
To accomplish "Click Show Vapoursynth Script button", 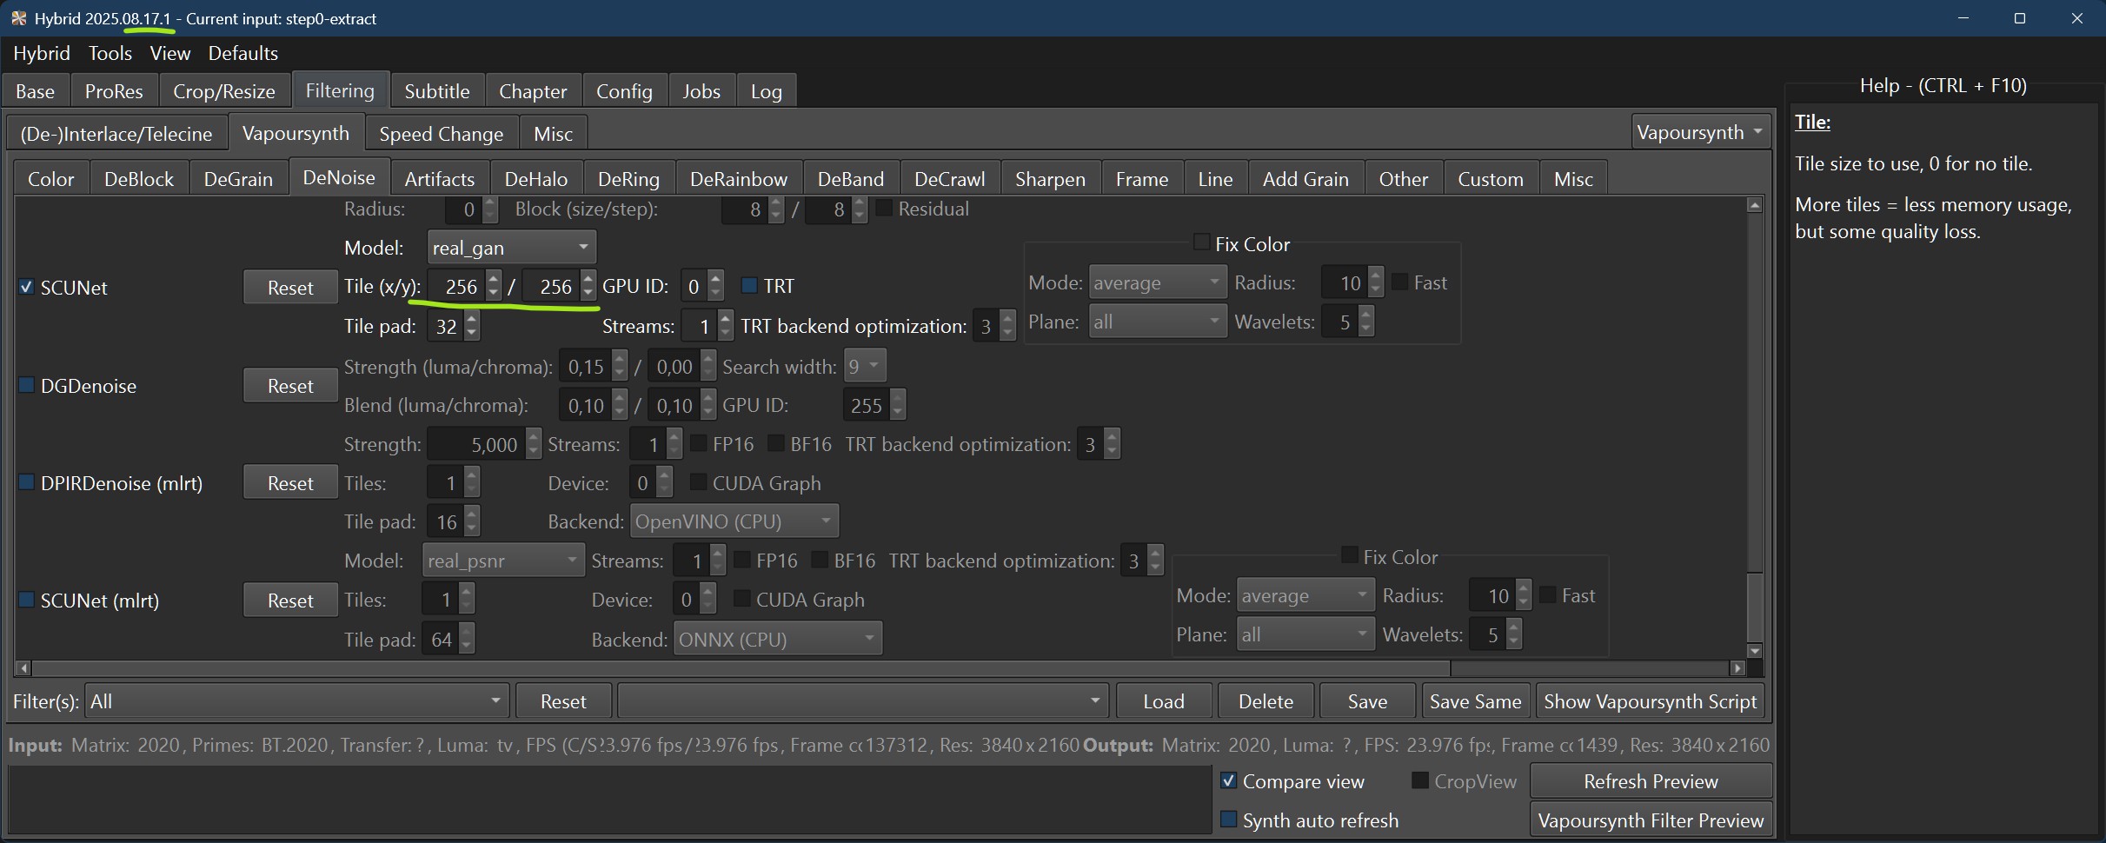I will click(x=1649, y=701).
